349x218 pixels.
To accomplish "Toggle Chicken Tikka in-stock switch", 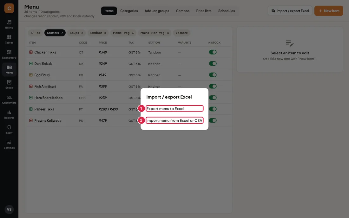I will (213, 52).
